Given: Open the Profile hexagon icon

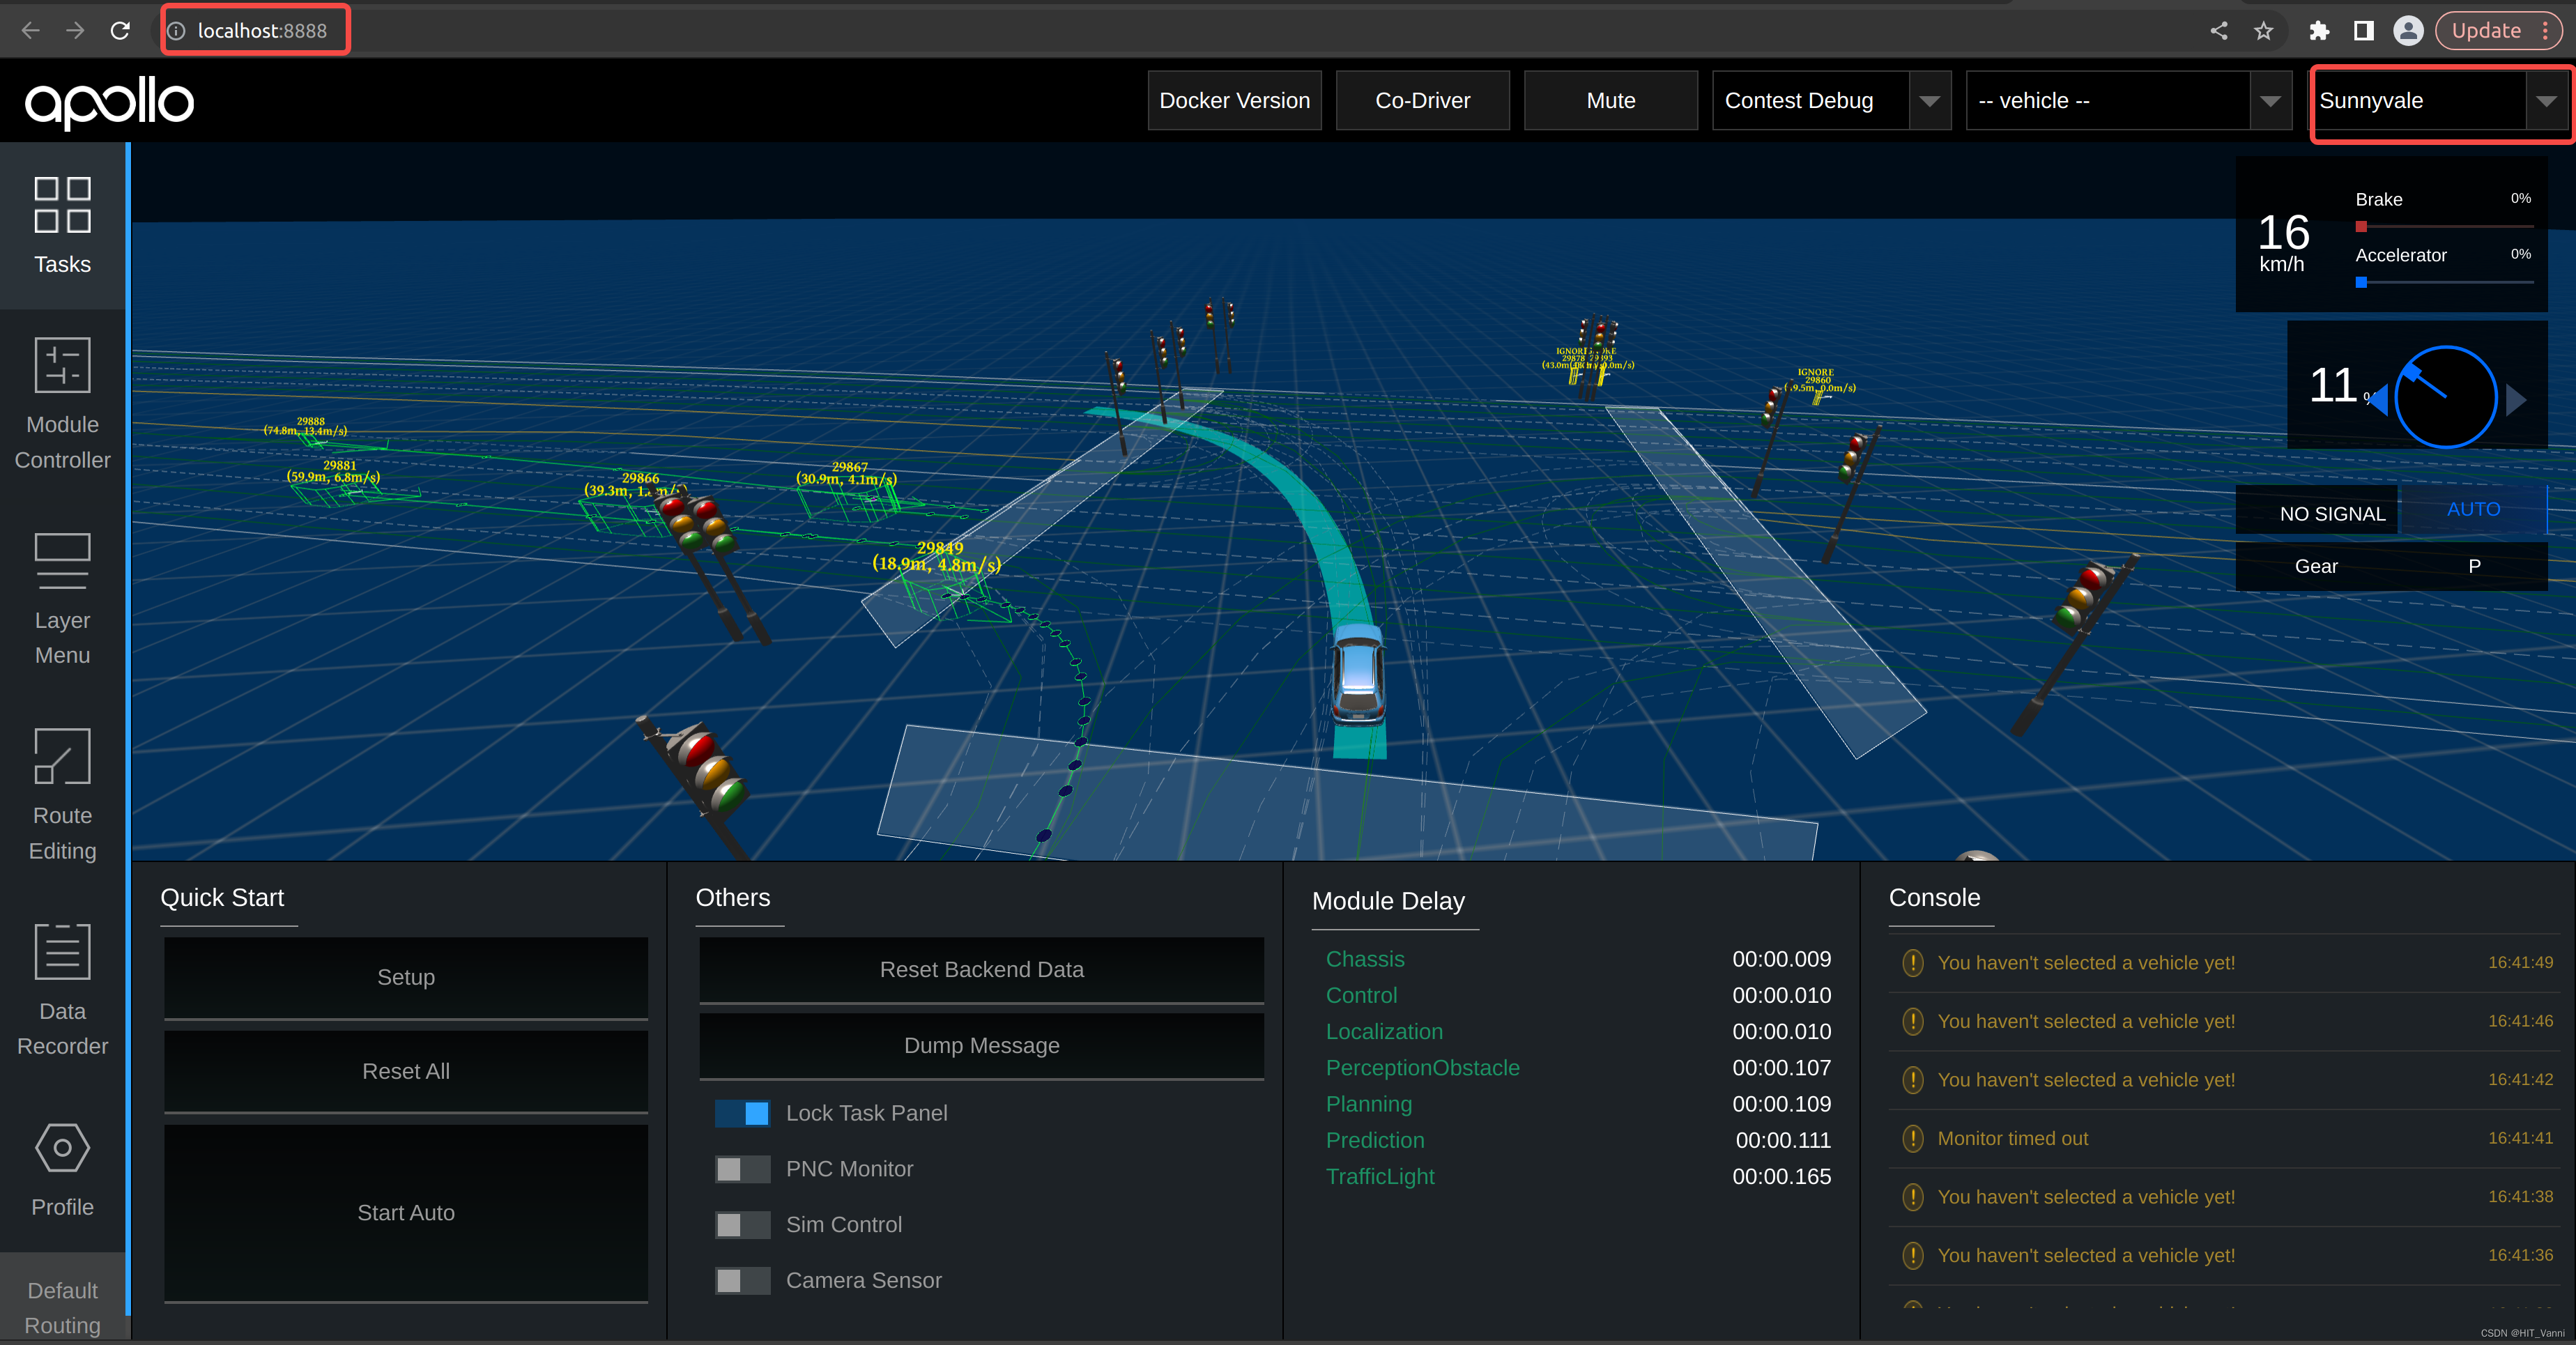Looking at the screenshot, I should [62, 1147].
